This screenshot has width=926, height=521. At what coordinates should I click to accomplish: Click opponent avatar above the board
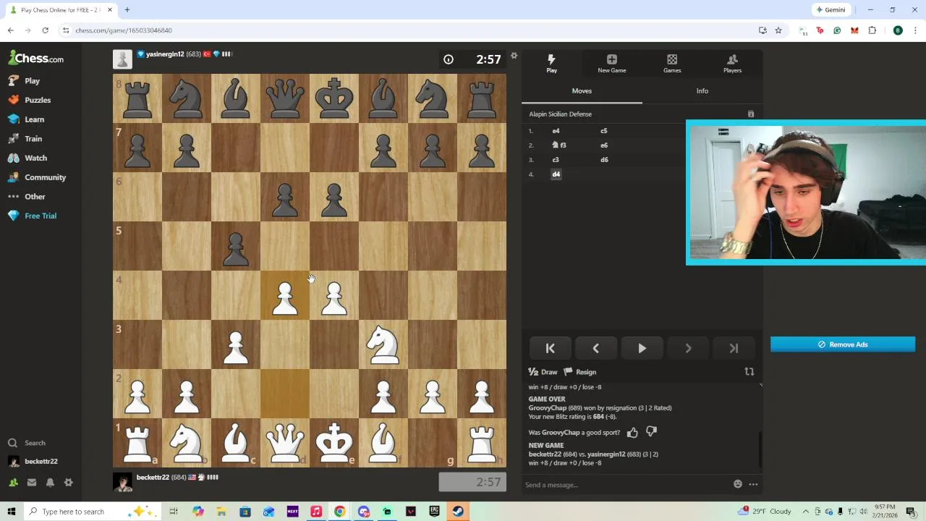point(122,59)
